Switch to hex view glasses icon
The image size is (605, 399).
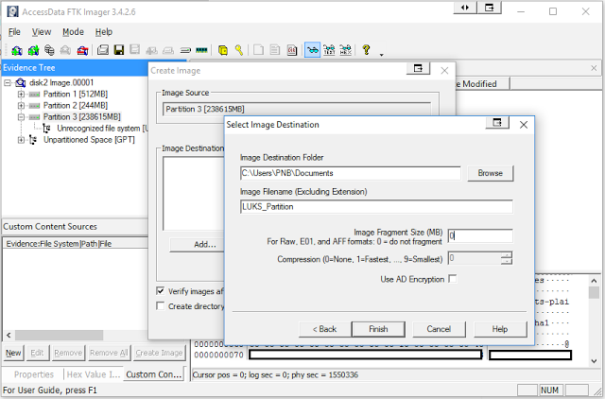point(345,50)
